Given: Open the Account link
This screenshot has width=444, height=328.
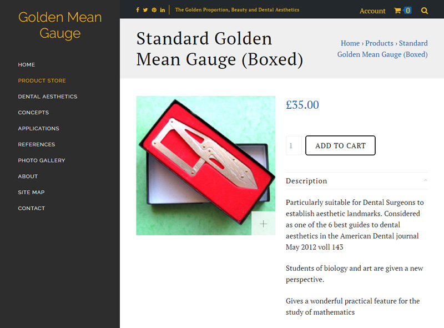Looking at the screenshot, I should pos(372,11).
